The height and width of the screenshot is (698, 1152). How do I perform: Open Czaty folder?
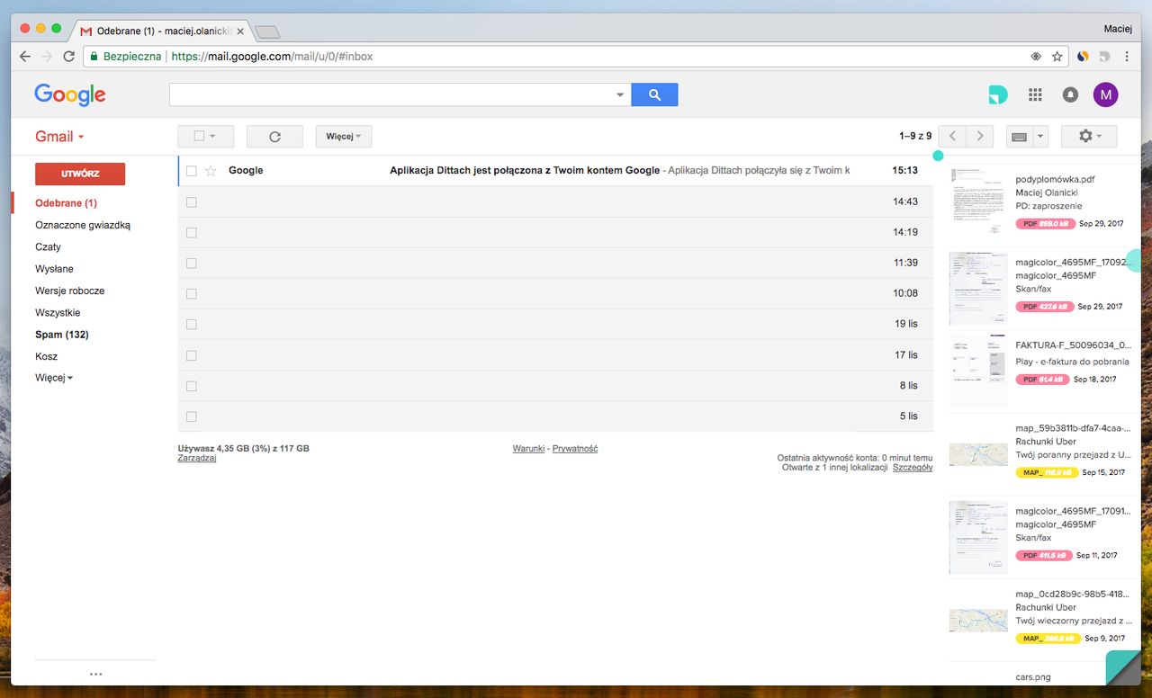(48, 246)
